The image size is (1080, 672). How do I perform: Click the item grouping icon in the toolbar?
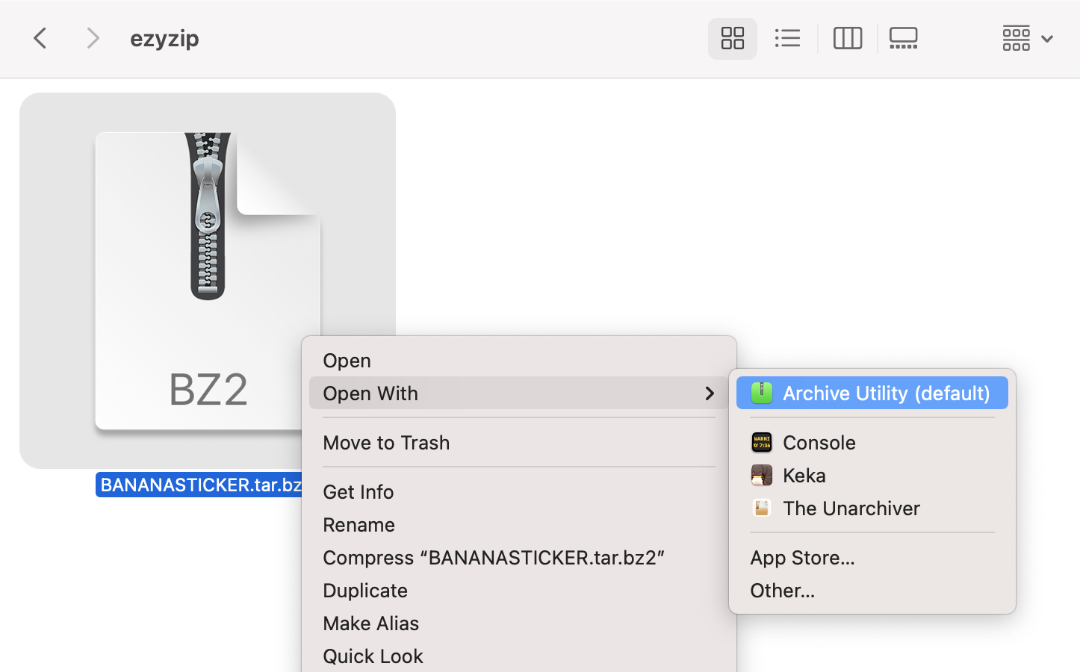(x=1016, y=38)
